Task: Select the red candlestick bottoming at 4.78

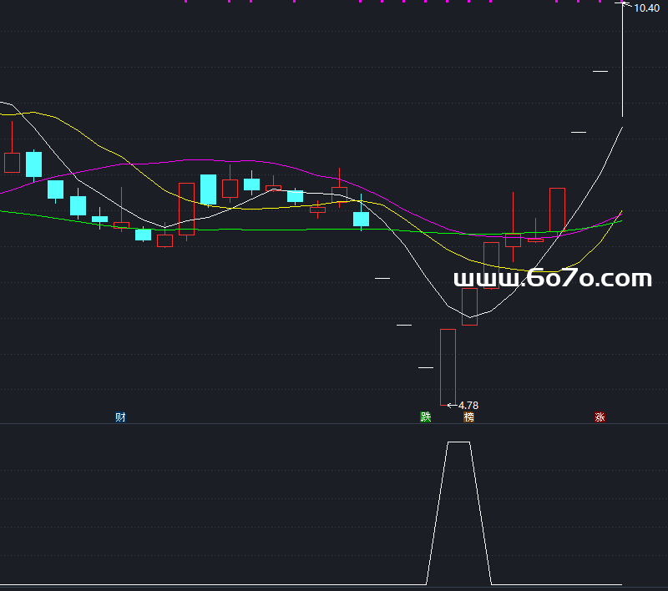Action: (x=448, y=367)
